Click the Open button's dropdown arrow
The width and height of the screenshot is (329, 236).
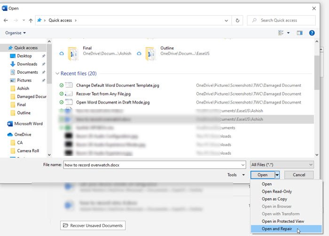[277, 175]
